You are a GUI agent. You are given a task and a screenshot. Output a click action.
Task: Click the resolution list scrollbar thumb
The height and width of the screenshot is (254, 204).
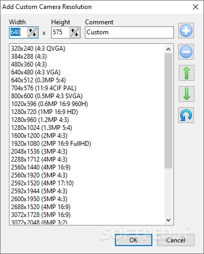tap(168, 111)
